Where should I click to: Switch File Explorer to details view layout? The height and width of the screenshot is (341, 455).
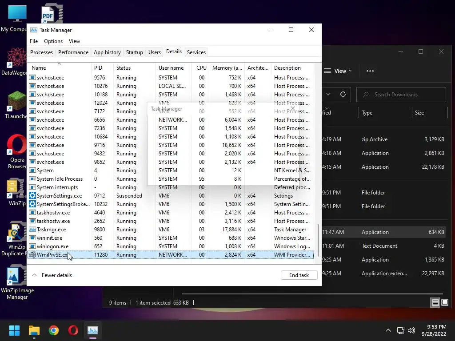pos(435,303)
